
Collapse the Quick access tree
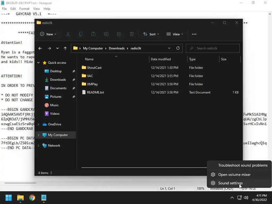[x=38, y=63]
